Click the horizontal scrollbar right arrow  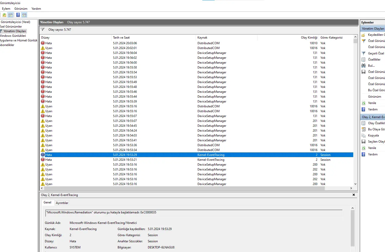[x=351, y=188]
